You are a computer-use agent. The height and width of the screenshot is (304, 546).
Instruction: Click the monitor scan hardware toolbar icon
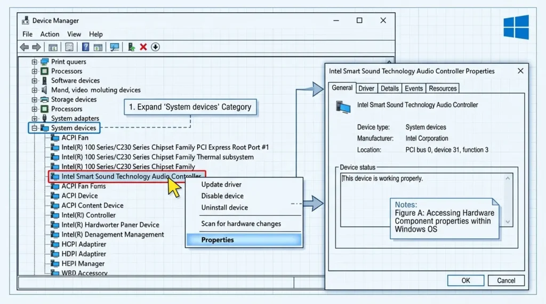pos(114,47)
